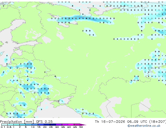Click the '(18+207)' forecast run text

point(158,122)
